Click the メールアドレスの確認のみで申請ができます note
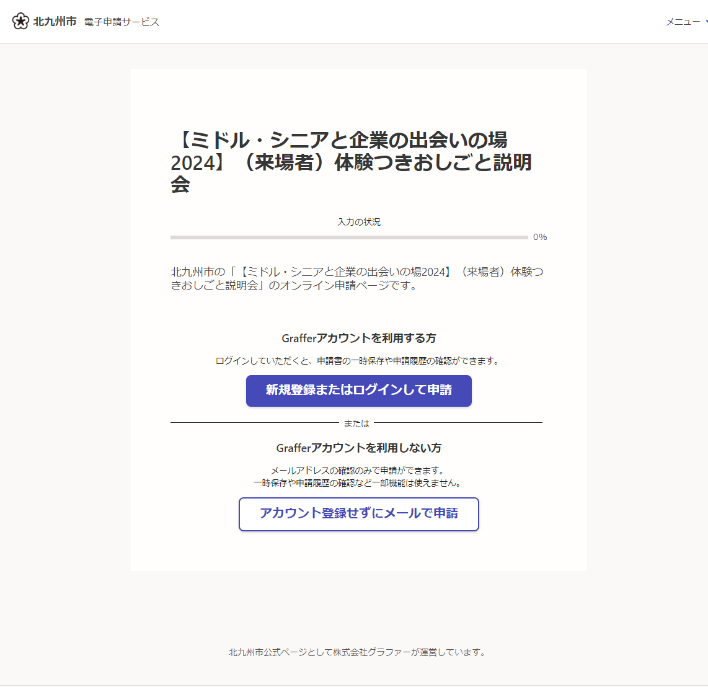Image resolution: width=708 pixels, height=687 pixels. 357,471
